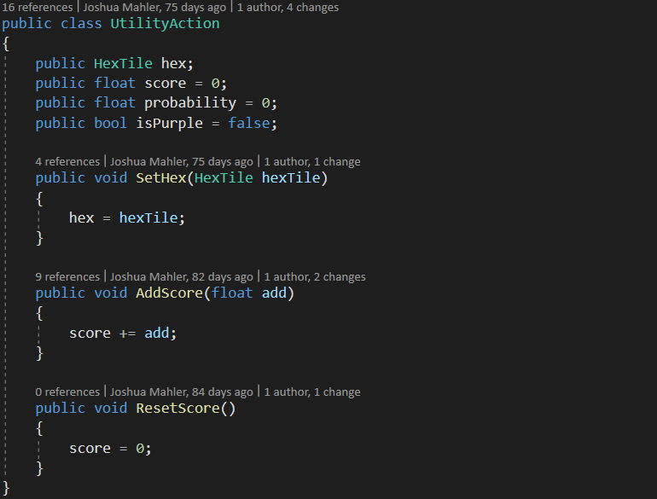Place cursor on the SetHex method name
The height and width of the screenshot is (499, 657).
pos(161,177)
